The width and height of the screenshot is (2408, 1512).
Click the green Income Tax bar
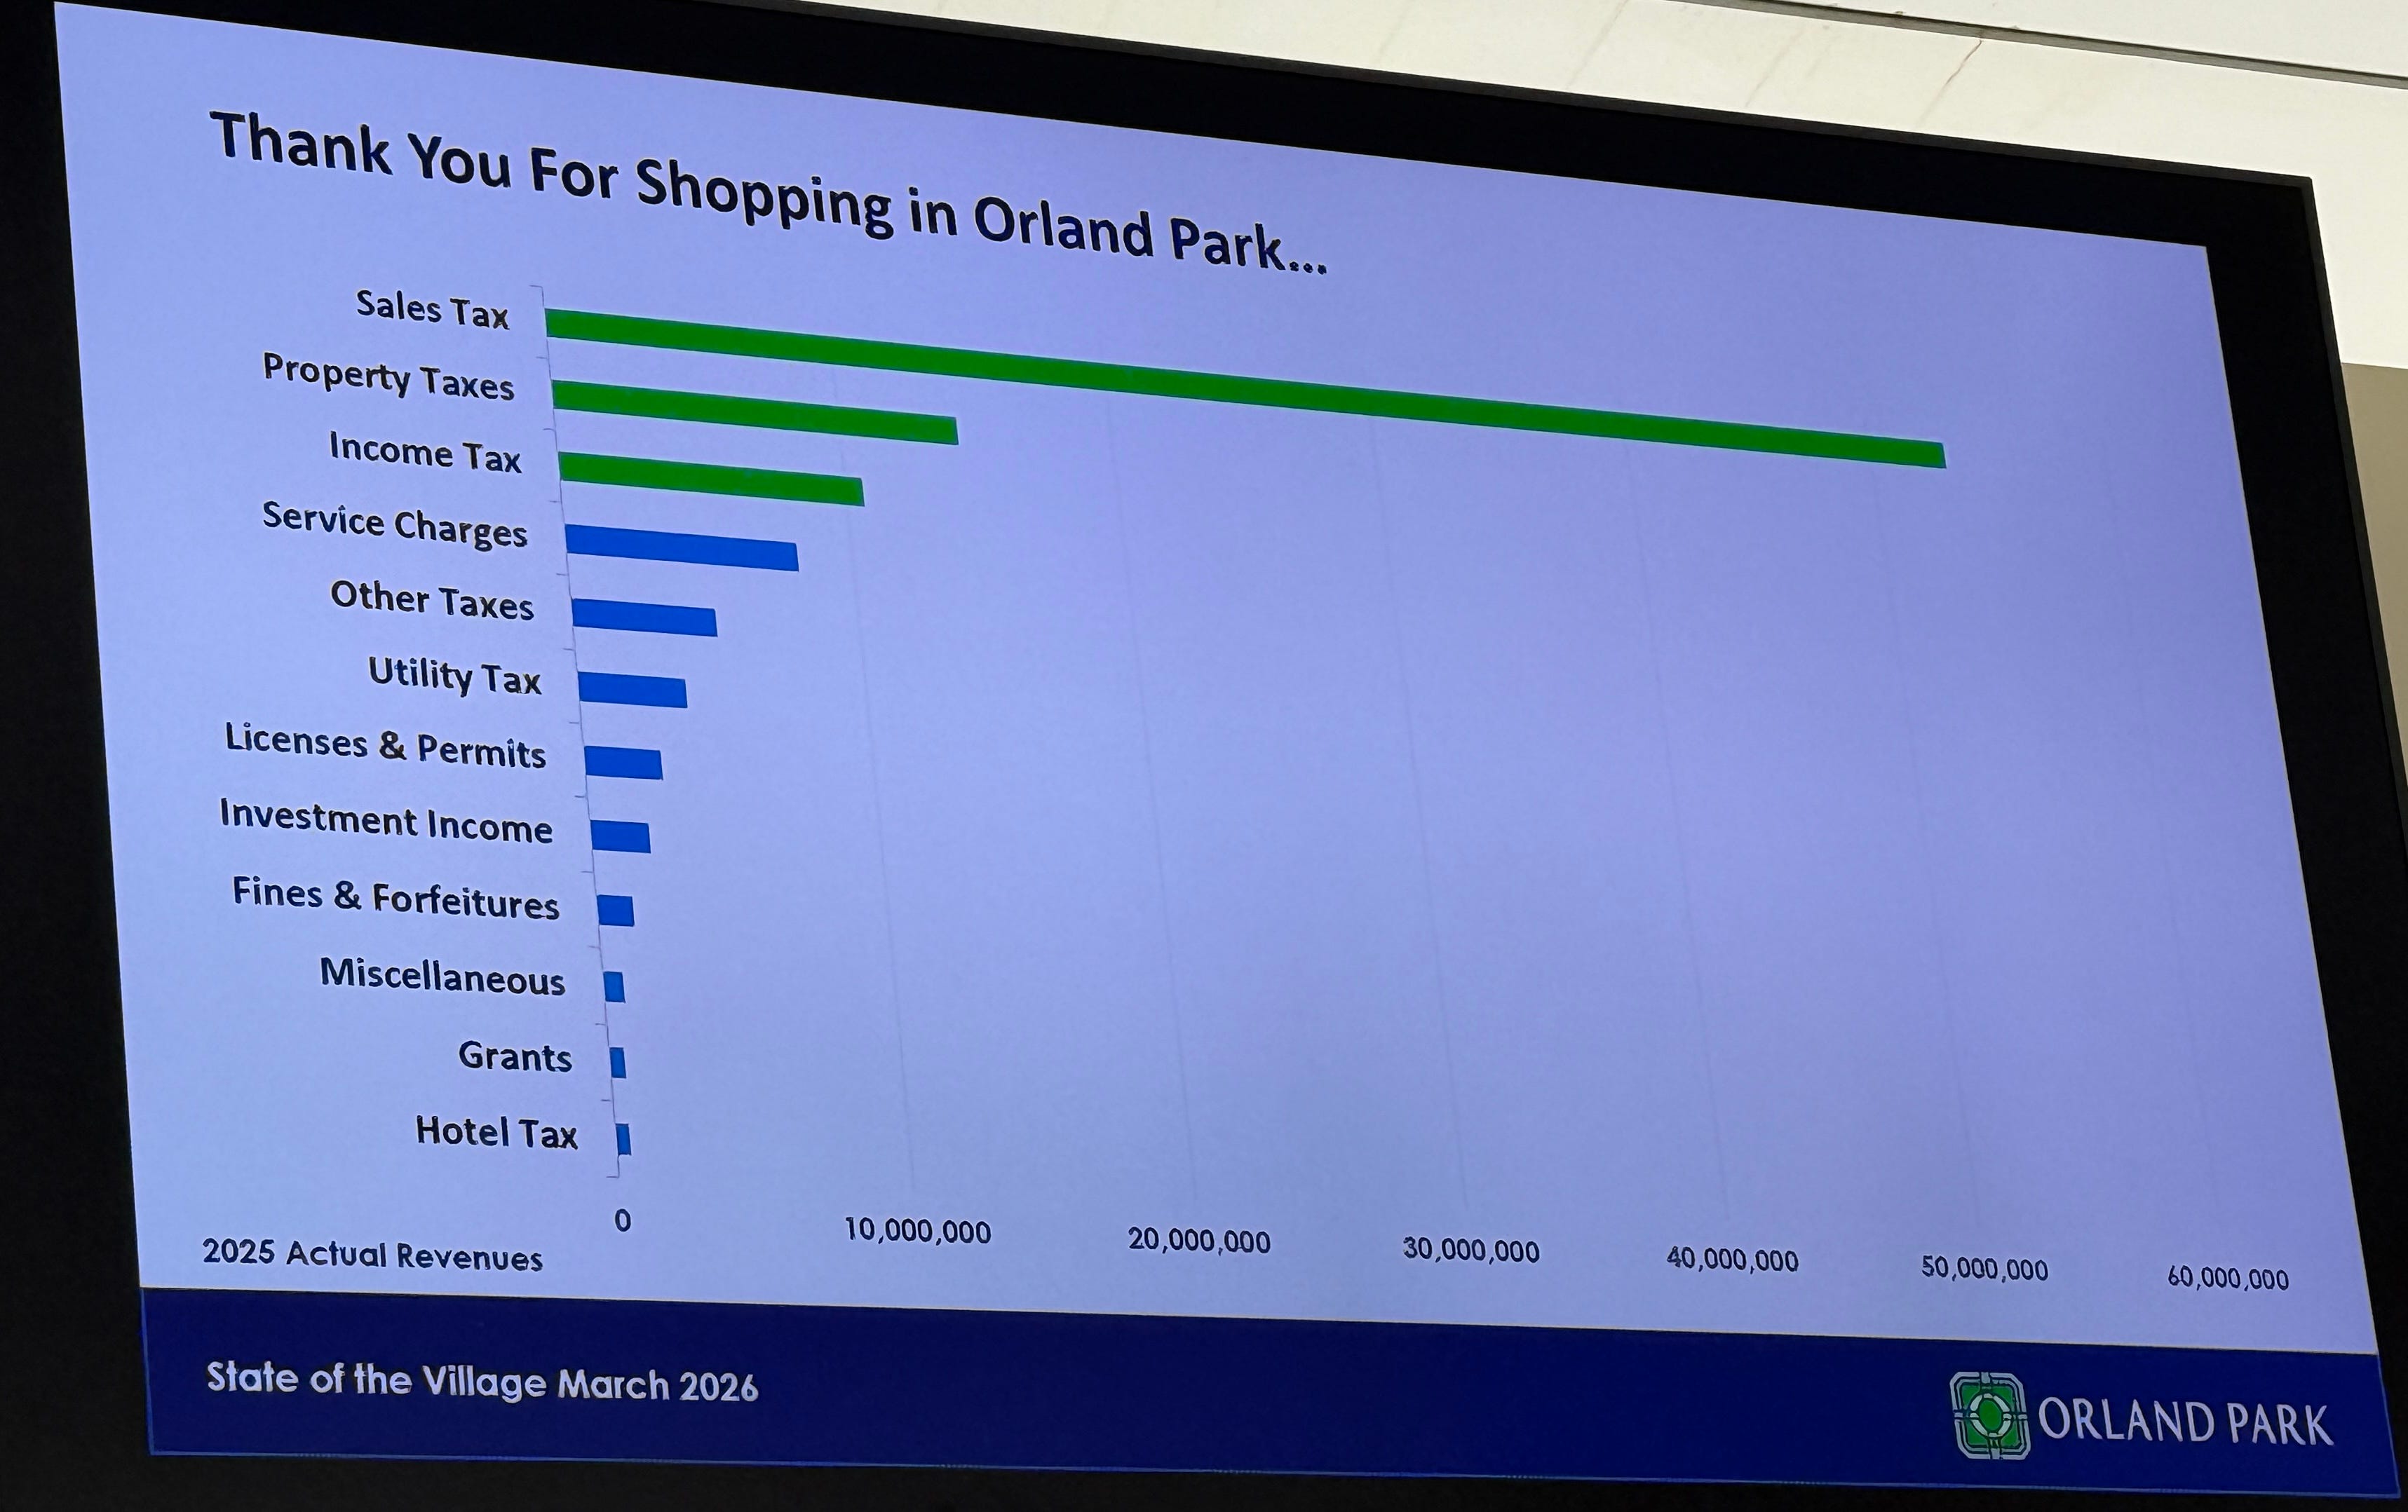[x=711, y=479]
